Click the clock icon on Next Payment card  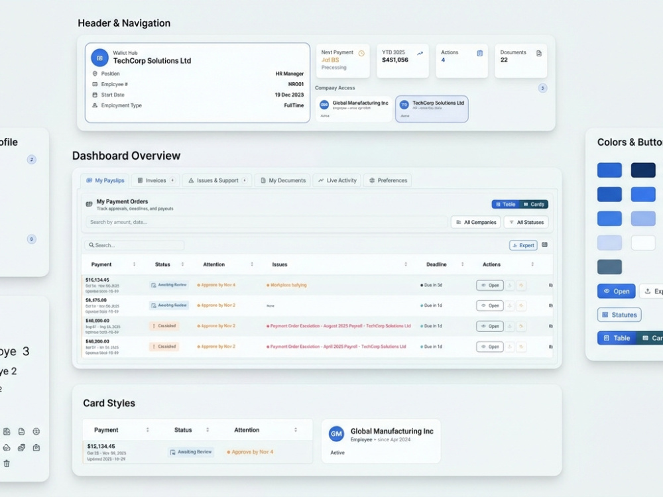coord(361,53)
